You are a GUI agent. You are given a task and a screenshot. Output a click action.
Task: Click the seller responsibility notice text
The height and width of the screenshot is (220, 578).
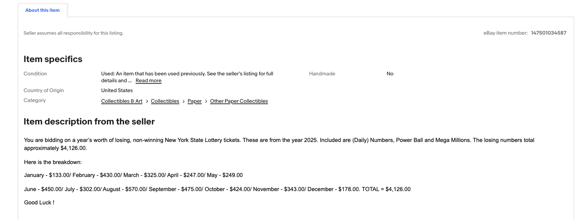[x=73, y=33]
